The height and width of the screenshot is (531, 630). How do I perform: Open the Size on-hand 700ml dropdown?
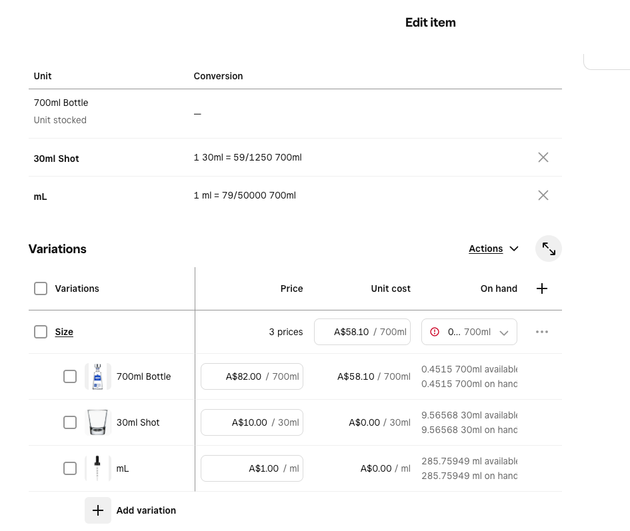[469, 332]
